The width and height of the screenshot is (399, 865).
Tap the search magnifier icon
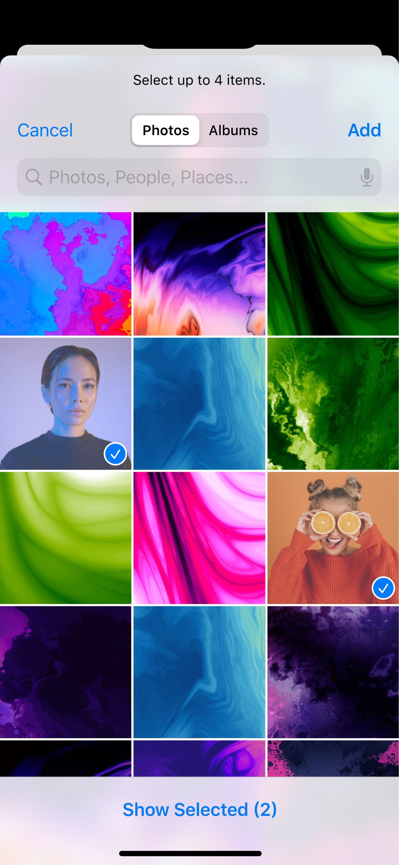click(33, 177)
